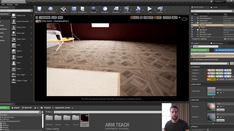This screenshot has height=131, width=234.
Task: Select the Cube shape icon
Action: coord(14,45)
